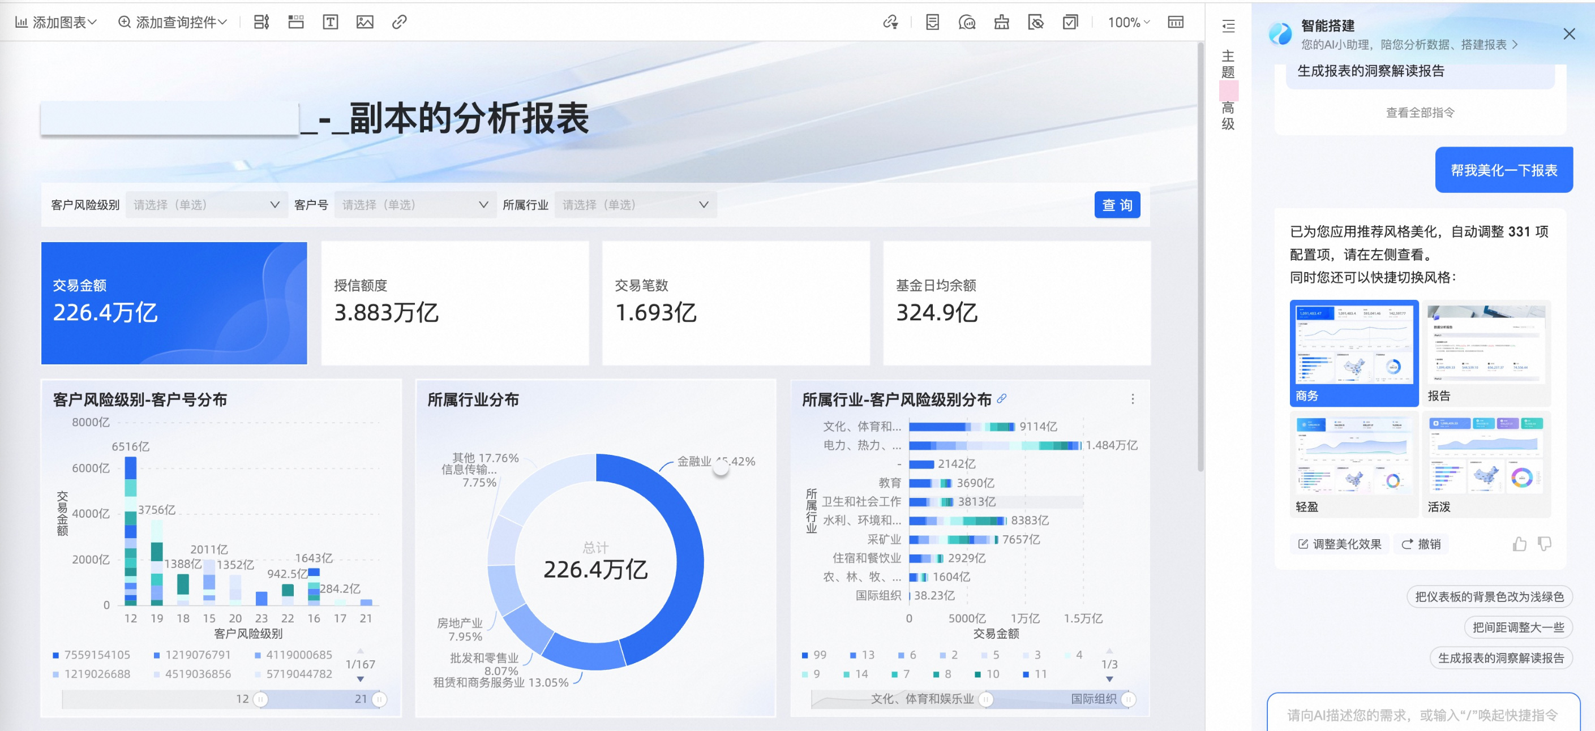1595x731 pixels.
Task: Open 所属行业 select dropdown
Action: (635, 205)
